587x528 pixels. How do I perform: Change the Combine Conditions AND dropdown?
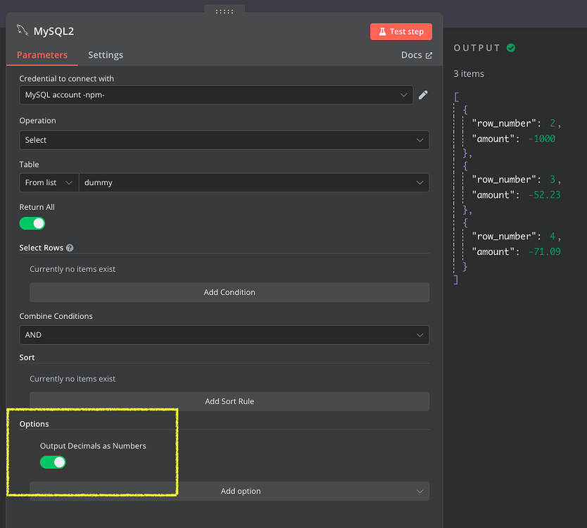coord(224,335)
